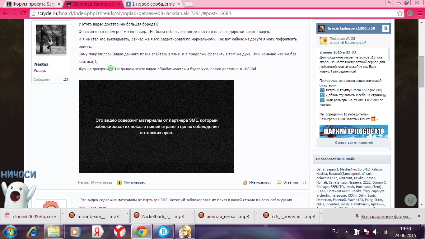This screenshot has height=239, width=425.
Task: Open the Все скачанные файлы link
Action: click(x=386, y=217)
